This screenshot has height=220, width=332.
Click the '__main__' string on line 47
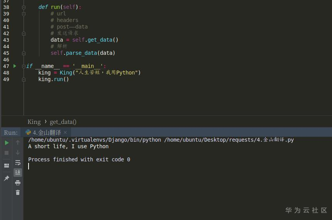pyautogui.click(x=88, y=66)
